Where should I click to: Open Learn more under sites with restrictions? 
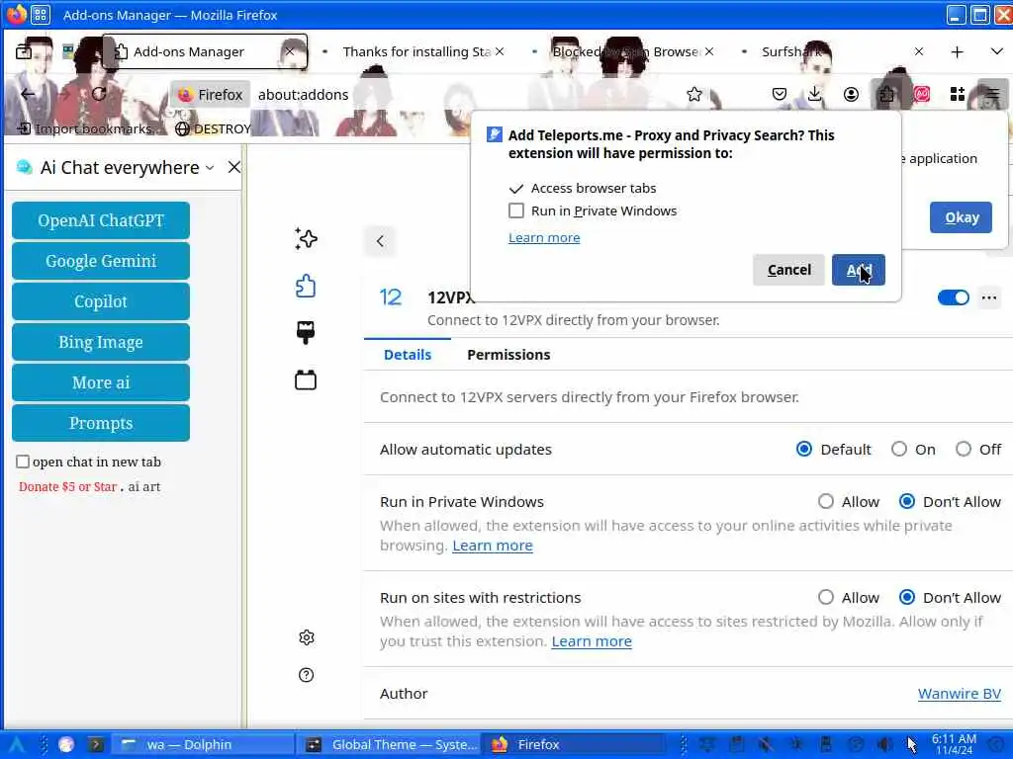coord(592,641)
